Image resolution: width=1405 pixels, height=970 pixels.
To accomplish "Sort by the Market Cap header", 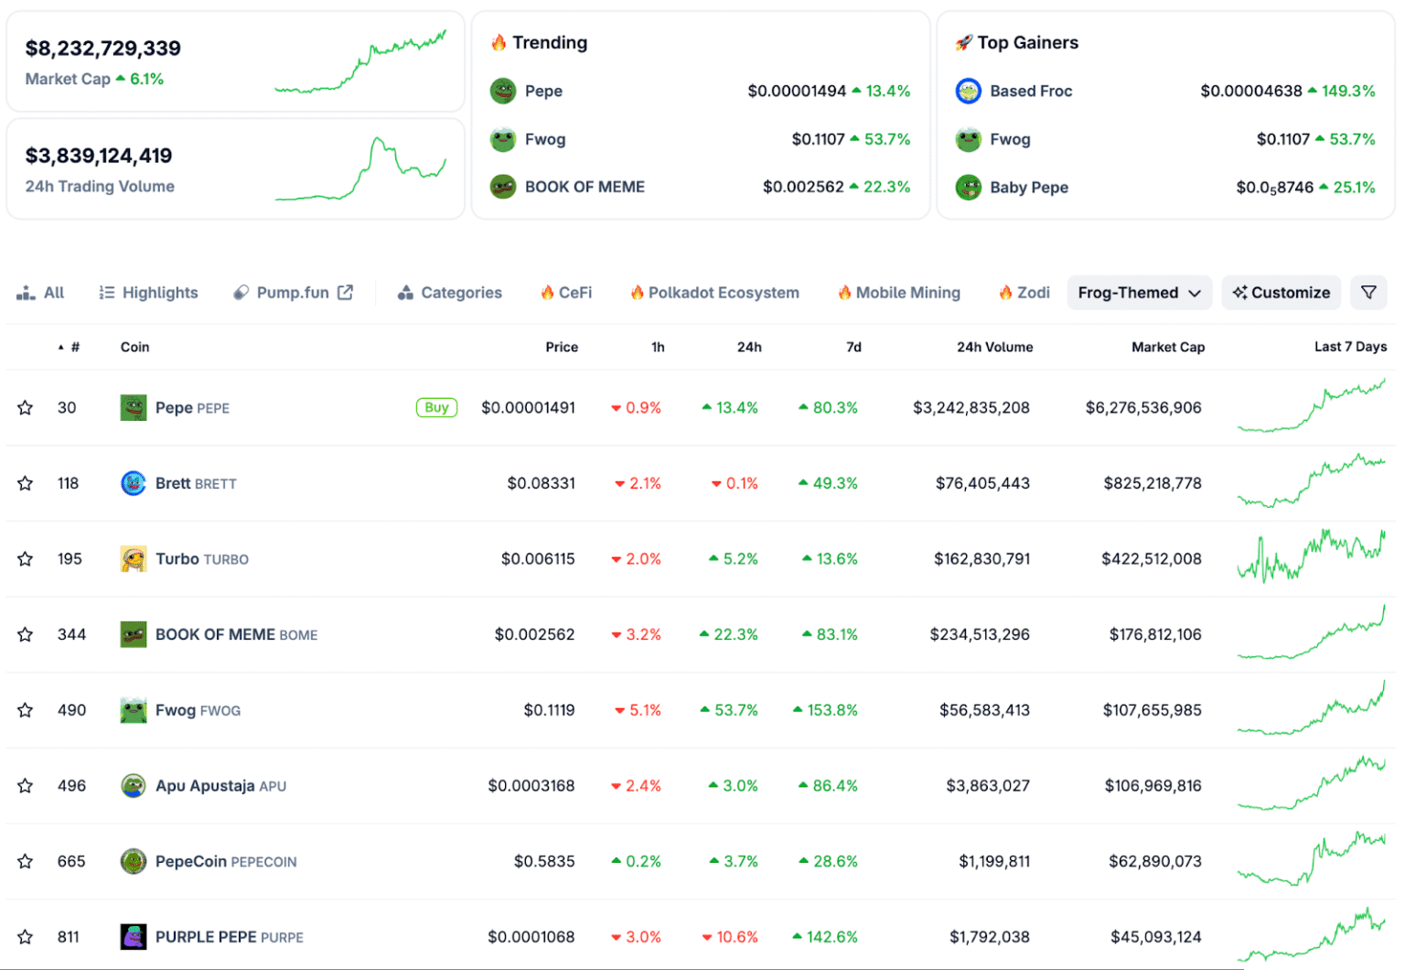I will 1168,347.
